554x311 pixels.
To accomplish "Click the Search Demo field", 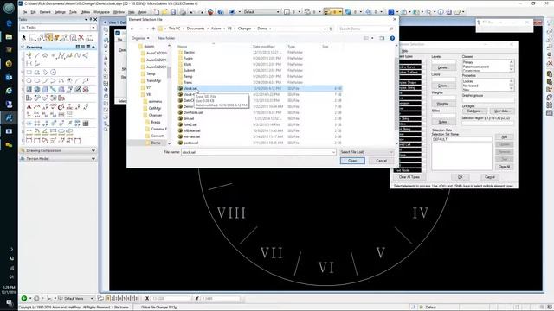I will point(366,29).
